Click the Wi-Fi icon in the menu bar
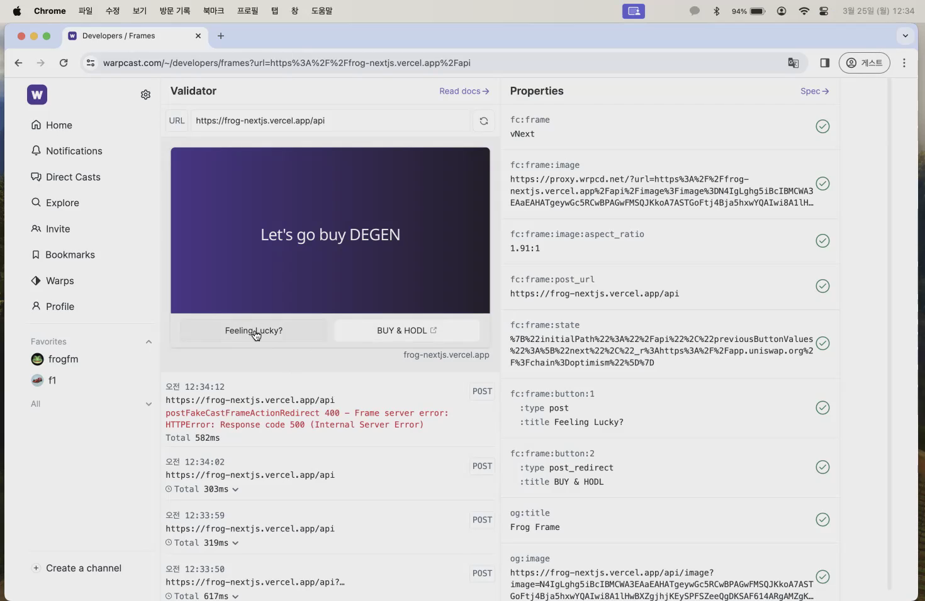The image size is (925, 601). click(804, 11)
